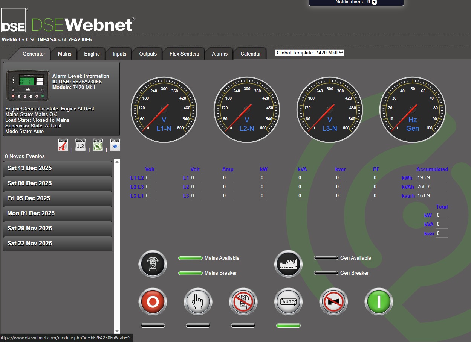This screenshot has height=342, width=471.
Task: Click the Gen Breaker indicator LED
Action: click(x=326, y=273)
